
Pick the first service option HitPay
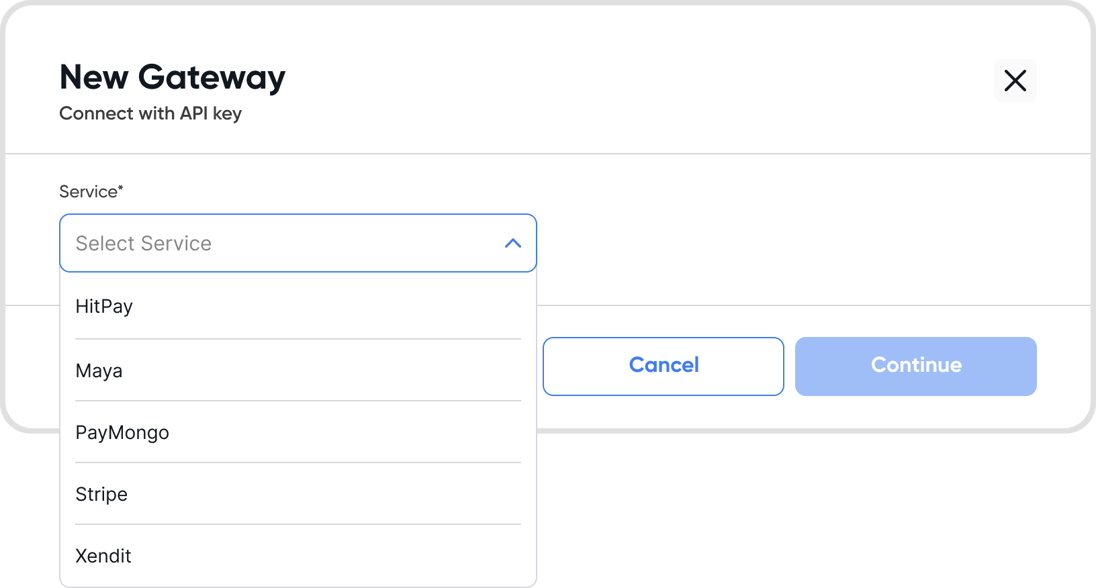pyautogui.click(x=298, y=307)
